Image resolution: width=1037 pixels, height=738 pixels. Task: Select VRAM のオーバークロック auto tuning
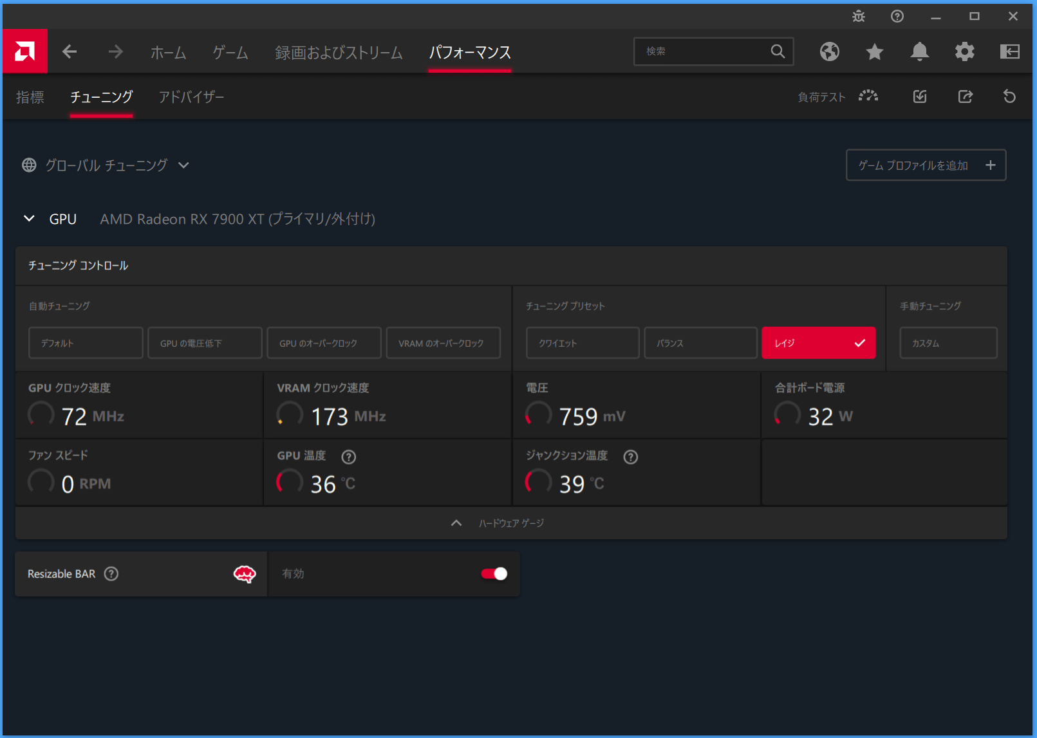443,343
